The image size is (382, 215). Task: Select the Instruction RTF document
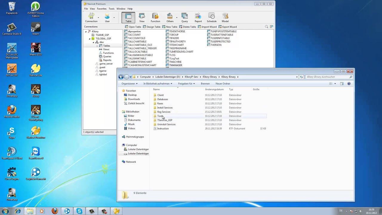163,128
